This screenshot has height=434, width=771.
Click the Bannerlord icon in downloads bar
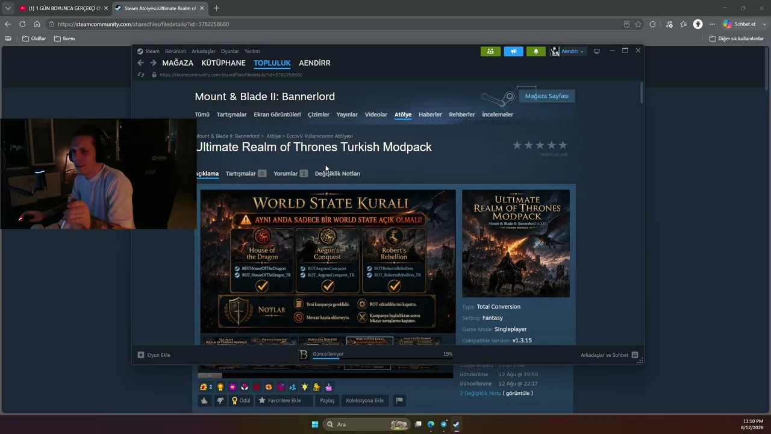(304, 354)
